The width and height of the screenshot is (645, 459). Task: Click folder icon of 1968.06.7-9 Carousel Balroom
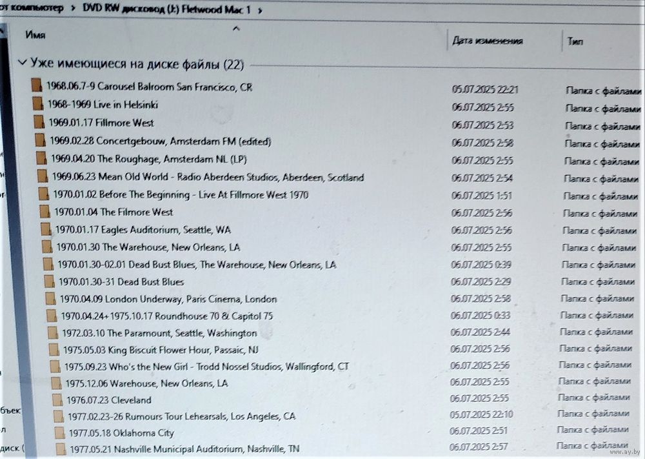(37, 86)
